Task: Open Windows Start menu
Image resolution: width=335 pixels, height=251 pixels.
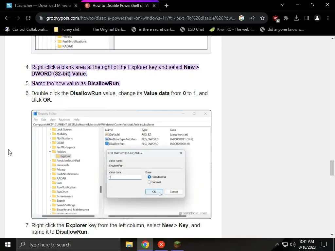Action: [8, 244]
